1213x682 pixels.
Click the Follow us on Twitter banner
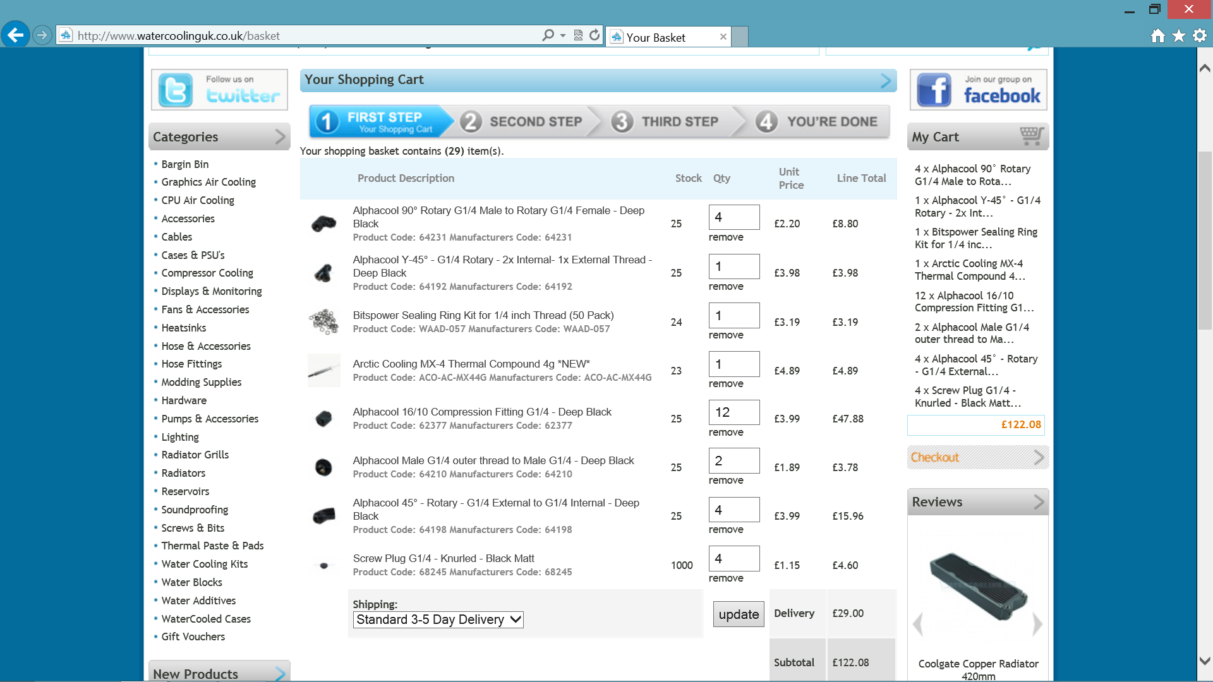[x=219, y=89]
